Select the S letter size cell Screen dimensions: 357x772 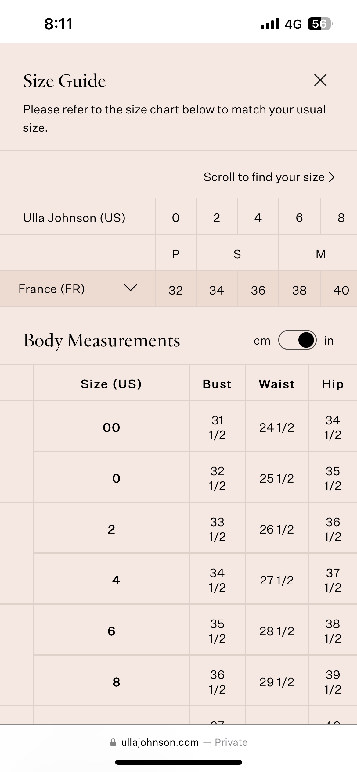[x=237, y=254]
